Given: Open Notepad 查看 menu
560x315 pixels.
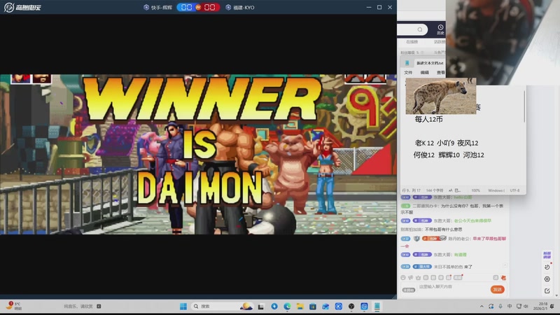Looking at the screenshot, I should pos(441,73).
